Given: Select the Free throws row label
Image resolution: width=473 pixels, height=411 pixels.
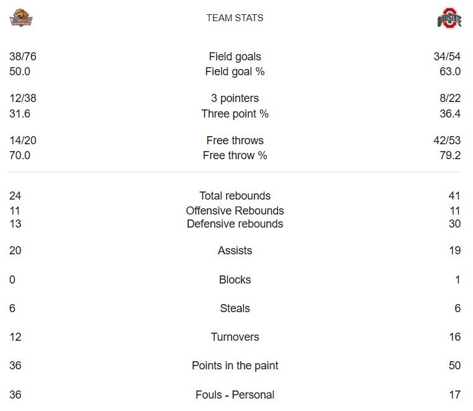Looking at the screenshot, I should click(235, 141).
